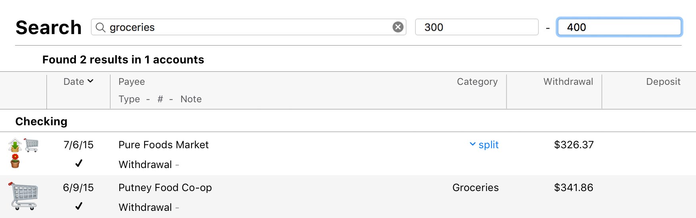Click the large shopping cart icon for Putney Food Co-op
This screenshot has width=696, height=218.
pos(23,196)
